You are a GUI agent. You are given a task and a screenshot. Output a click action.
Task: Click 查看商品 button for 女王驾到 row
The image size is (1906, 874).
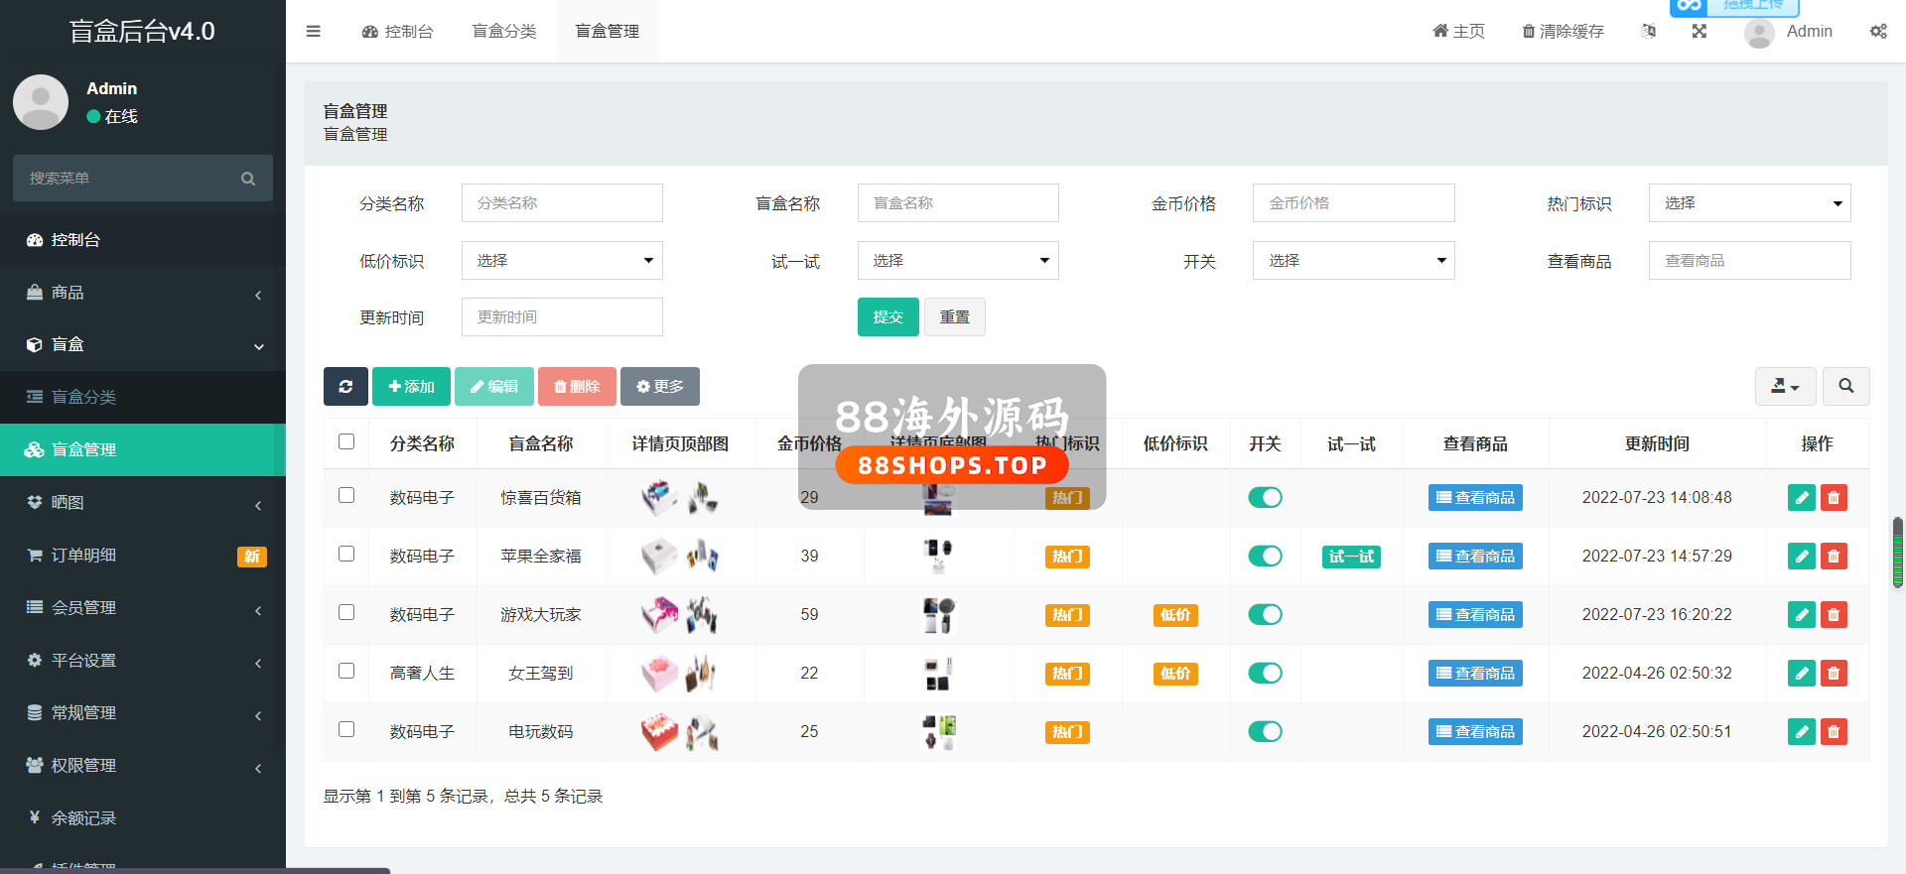[x=1475, y=674]
